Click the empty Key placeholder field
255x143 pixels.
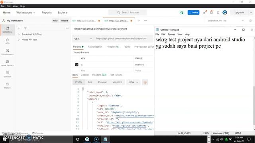coord(106,71)
